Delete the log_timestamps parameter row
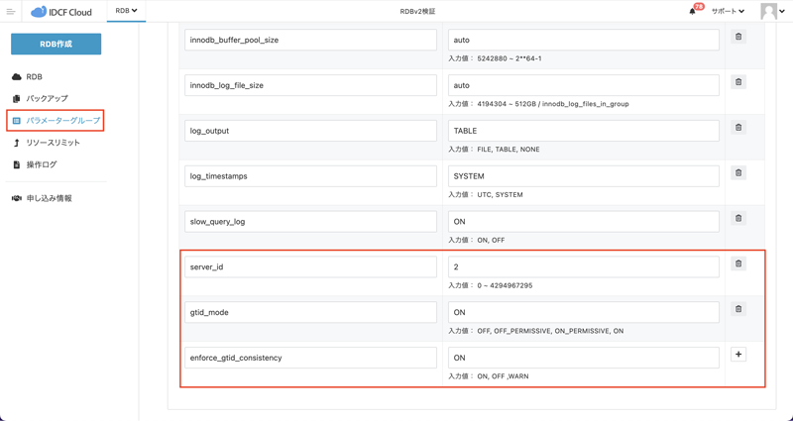 coord(738,173)
